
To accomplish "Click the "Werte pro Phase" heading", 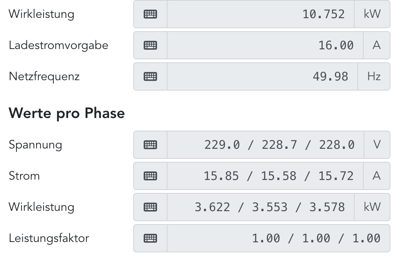I will [67, 113].
